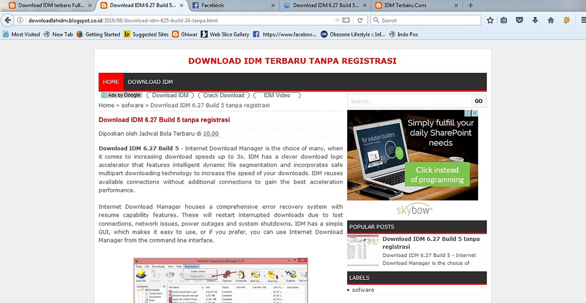The image size is (586, 303).
Task: Open the post title Download IDM 6.27 Build 5
Action: [164, 120]
